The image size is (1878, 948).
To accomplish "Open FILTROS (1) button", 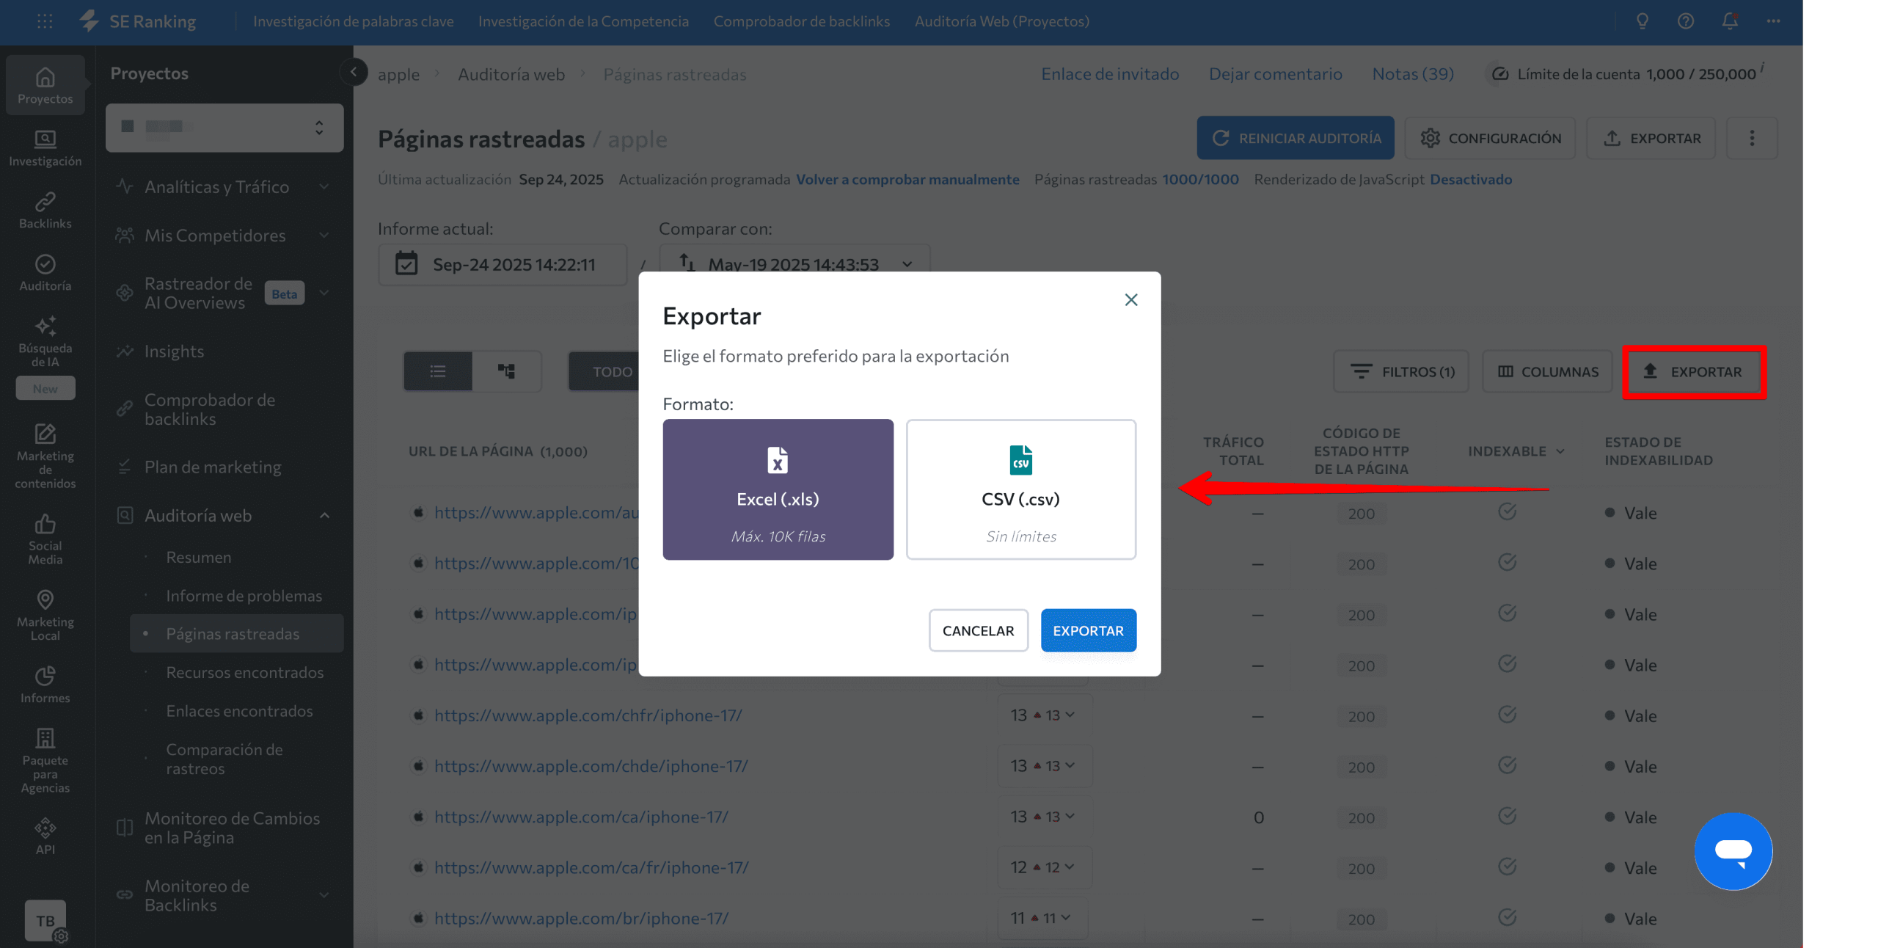I will point(1401,372).
